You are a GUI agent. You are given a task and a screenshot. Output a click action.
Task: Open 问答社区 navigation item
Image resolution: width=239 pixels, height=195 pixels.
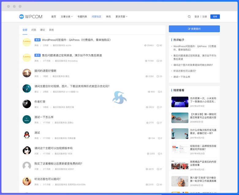click(97, 17)
